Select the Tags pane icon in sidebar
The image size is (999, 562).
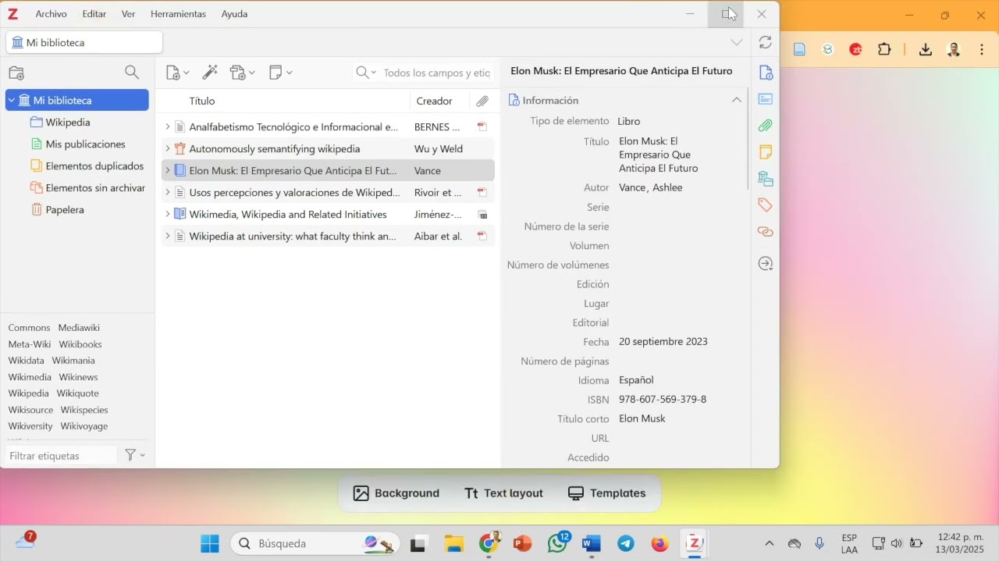pyautogui.click(x=766, y=205)
